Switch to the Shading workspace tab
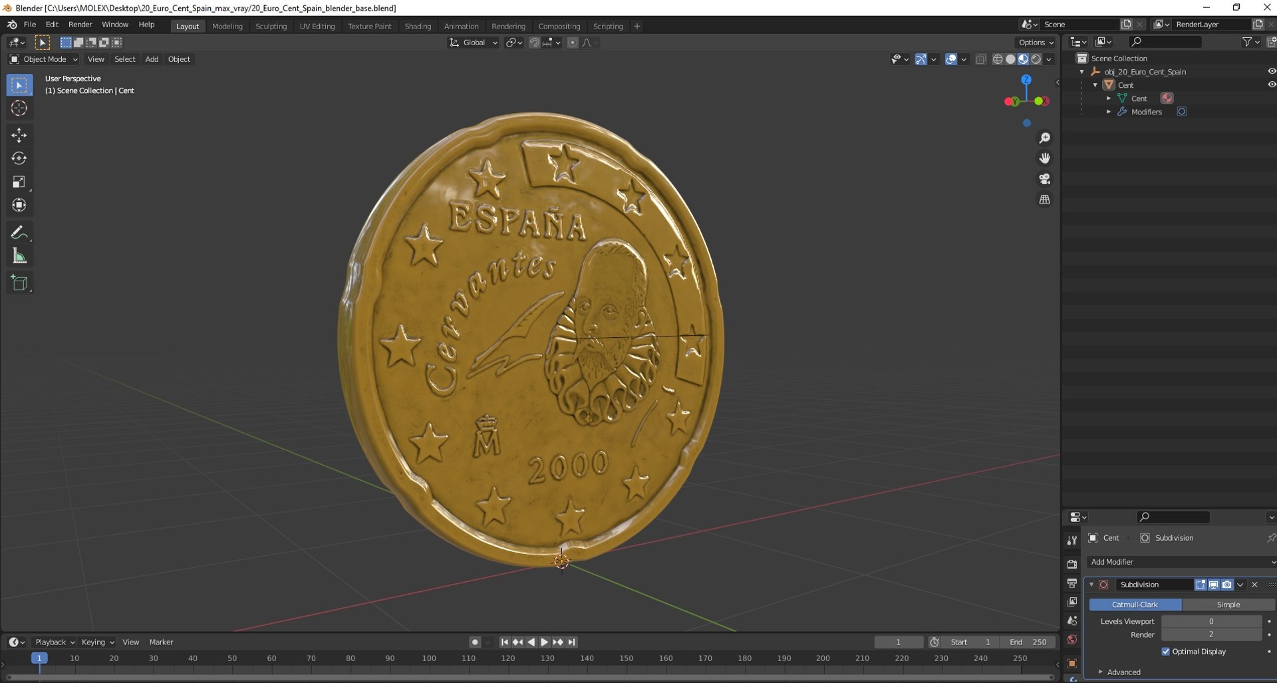The height and width of the screenshot is (683, 1277). (418, 26)
